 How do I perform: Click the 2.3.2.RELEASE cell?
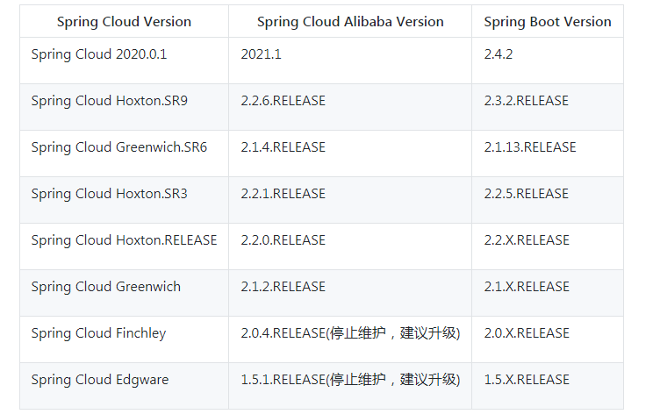[548, 107]
